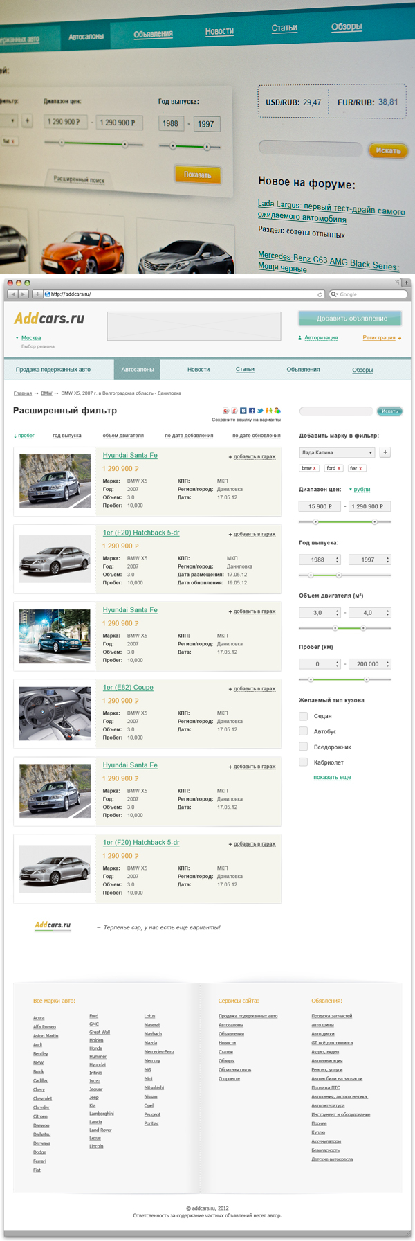Click Показать button in top photo mockup
Screen dimensions: 415x1241
(197, 175)
